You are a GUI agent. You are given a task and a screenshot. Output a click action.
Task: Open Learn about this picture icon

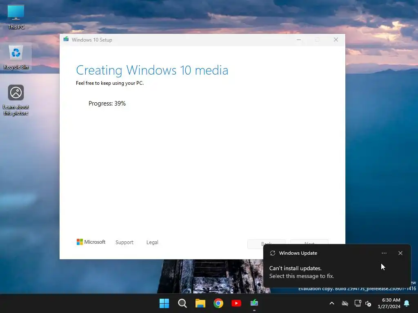[x=16, y=100]
